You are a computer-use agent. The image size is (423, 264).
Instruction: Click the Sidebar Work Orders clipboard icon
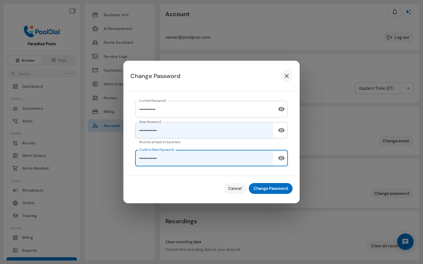click(x=15, y=156)
